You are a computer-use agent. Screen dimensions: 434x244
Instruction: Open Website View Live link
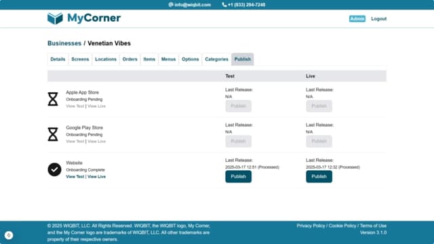point(96,176)
